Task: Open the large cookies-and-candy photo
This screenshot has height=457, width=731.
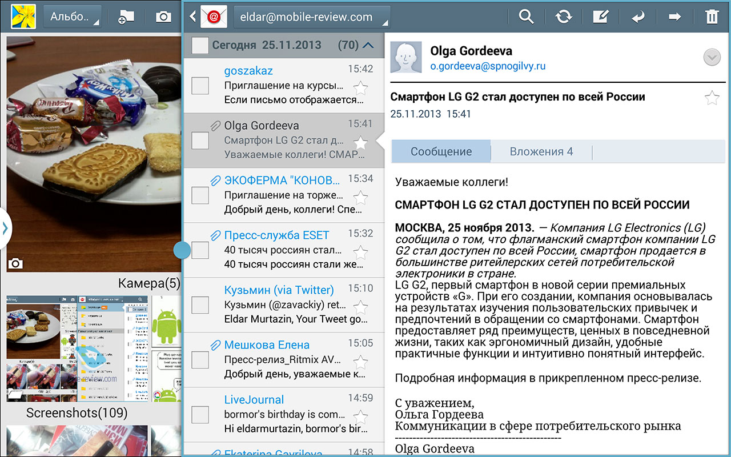Action: [94, 153]
